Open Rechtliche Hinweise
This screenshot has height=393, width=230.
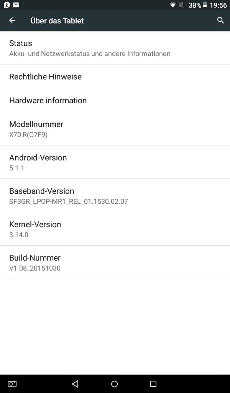coord(115,76)
